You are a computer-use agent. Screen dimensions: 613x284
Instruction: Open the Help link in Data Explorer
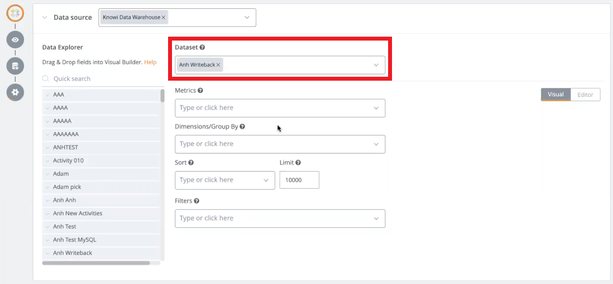(150, 62)
